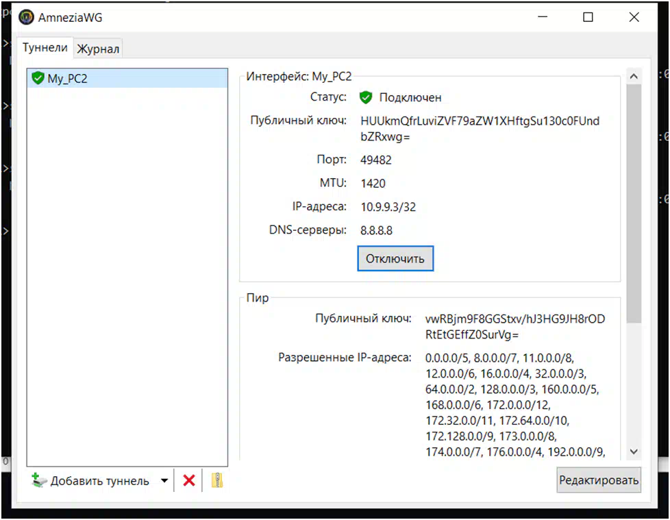Click the green shield icon beside My_PC2
The height and width of the screenshot is (520, 670).
point(38,78)
